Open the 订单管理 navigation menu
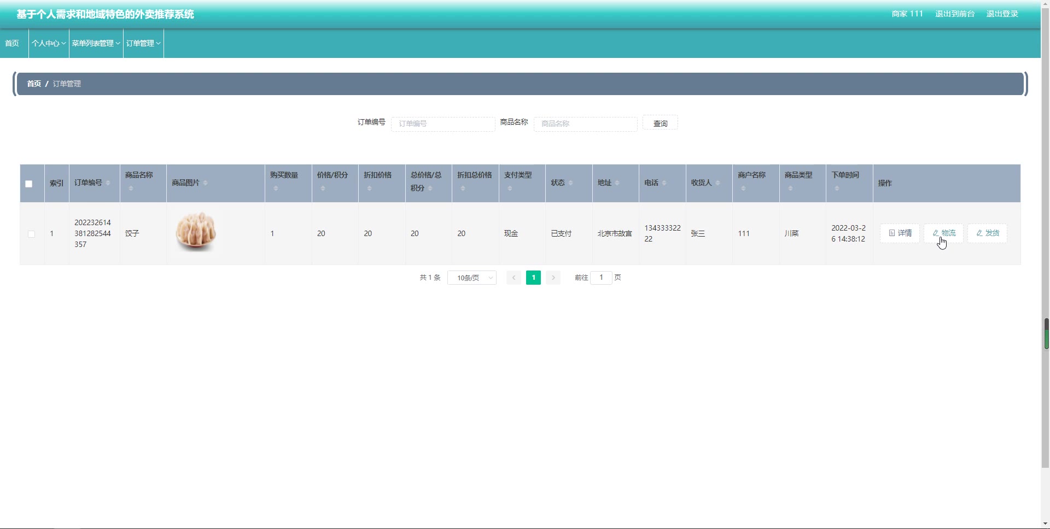The image size is (1050, 529). pyautogui.click(x=143, y=43)
